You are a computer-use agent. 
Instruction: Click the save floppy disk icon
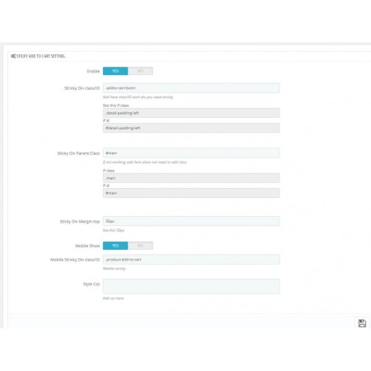coord(362,323)
